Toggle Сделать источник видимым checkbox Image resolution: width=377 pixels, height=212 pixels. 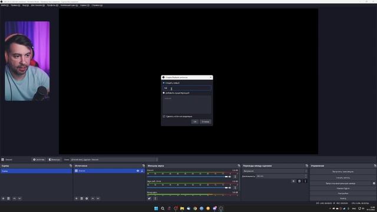tap(164, 117)
